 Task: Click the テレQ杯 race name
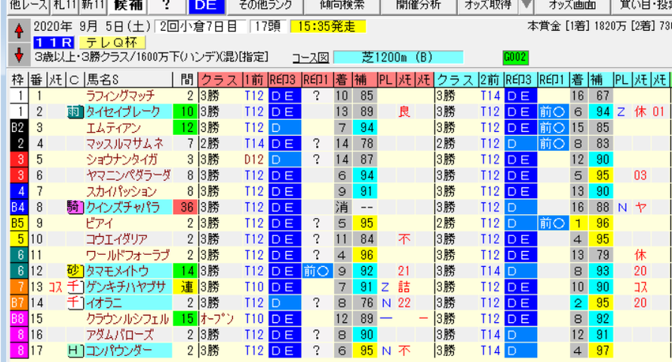coord(111,42)
